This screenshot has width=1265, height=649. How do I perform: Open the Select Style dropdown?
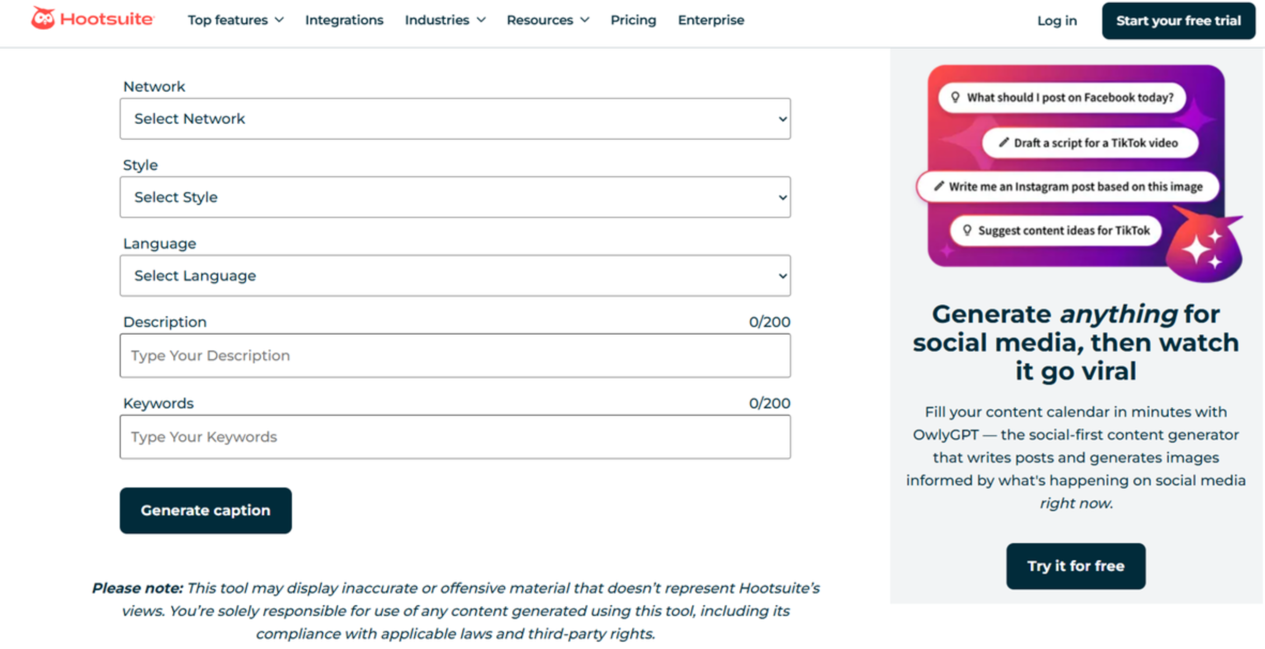pyautogui.click(x=455, y=197)
